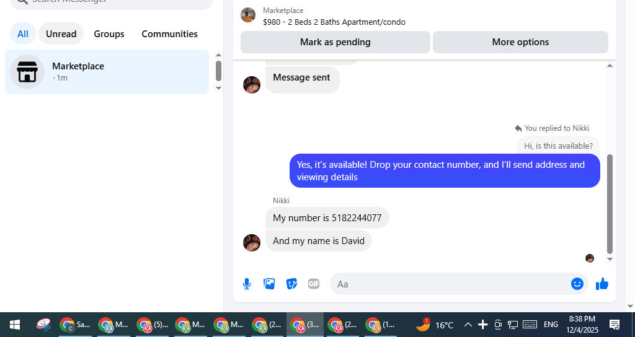Screen dimensions: 635x337
Task: Switch to the Groups filter tab
Action: (109, 33)
